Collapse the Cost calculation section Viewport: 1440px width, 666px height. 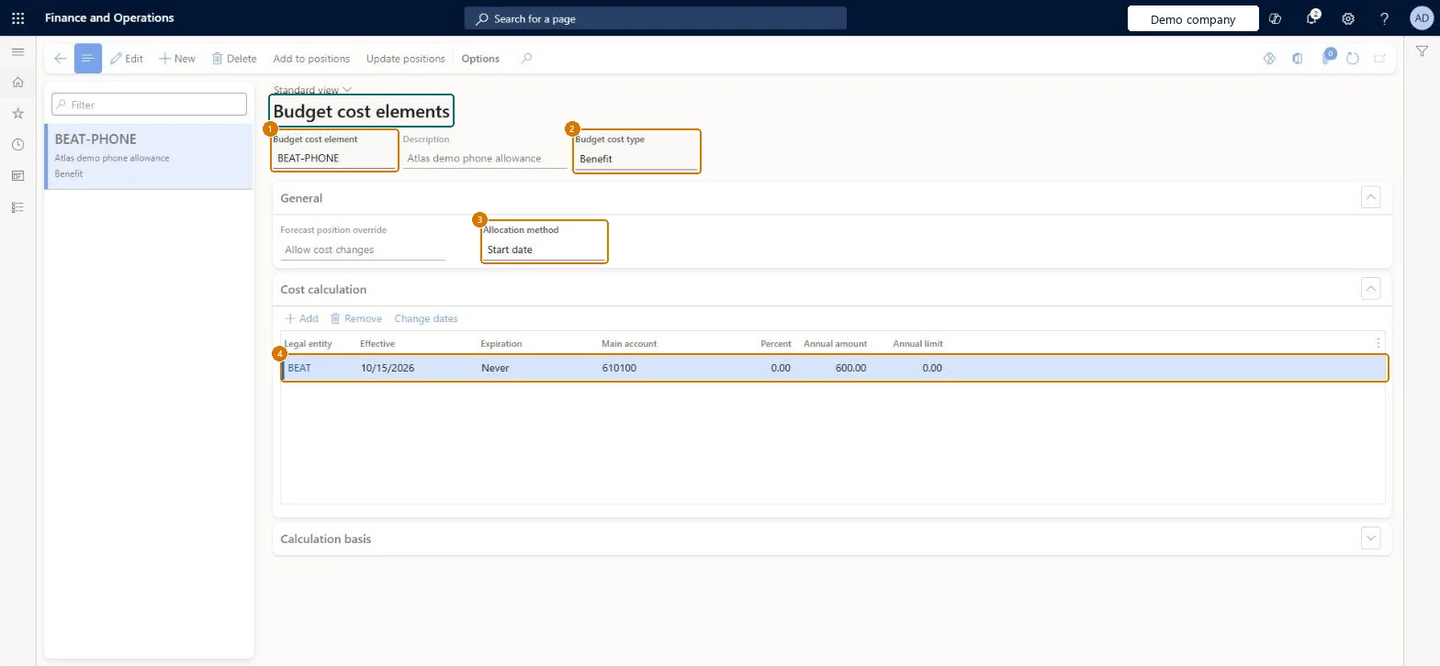[1371, 289]
